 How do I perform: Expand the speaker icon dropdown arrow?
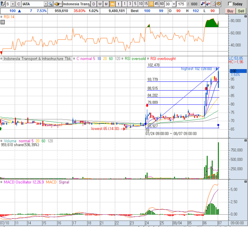tap(61, 4)
